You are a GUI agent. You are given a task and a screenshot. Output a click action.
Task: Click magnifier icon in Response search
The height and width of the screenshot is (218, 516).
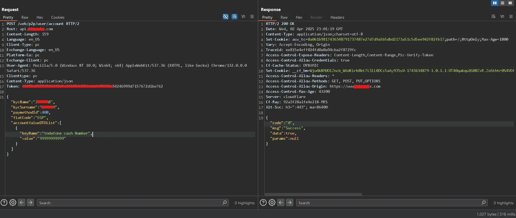tap(484, 203)
